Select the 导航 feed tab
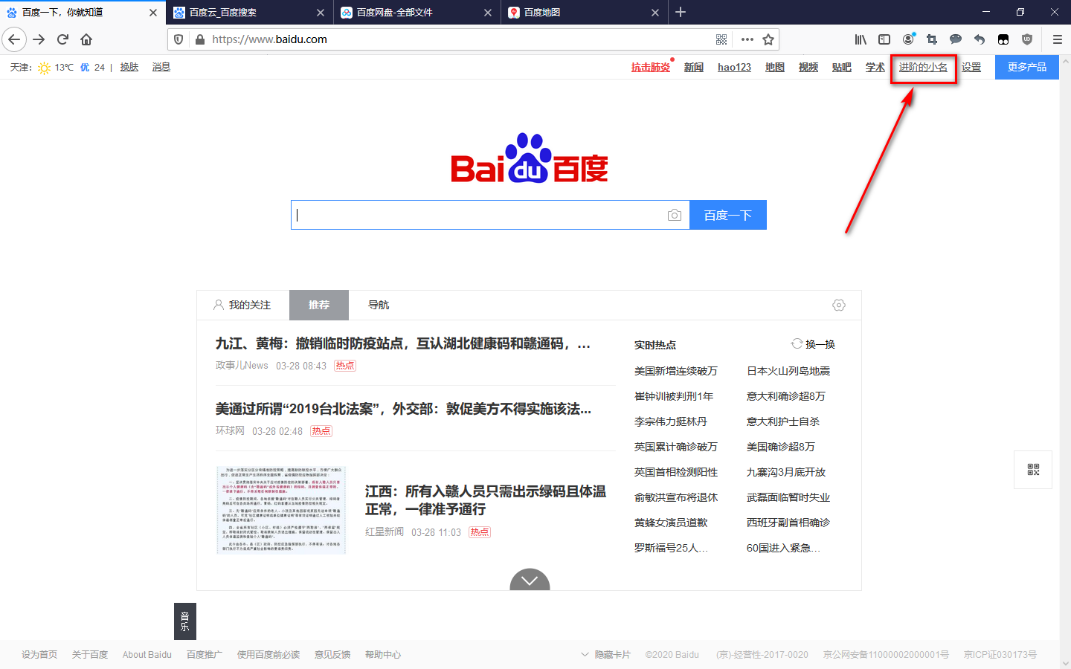 pos(379,305)
